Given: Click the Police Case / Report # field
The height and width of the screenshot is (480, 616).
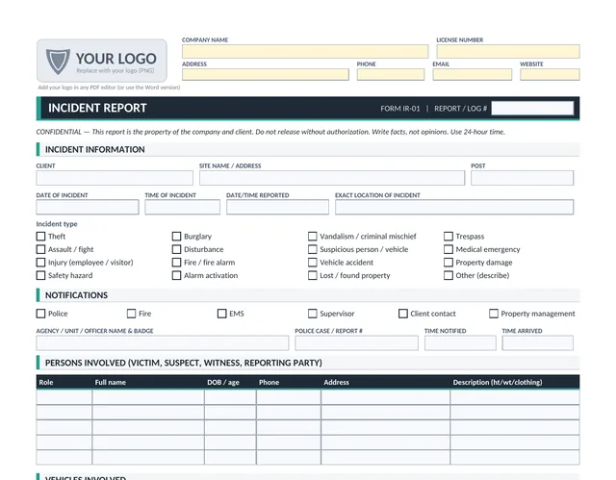Looking at the screenshot, I should [356, 343].
